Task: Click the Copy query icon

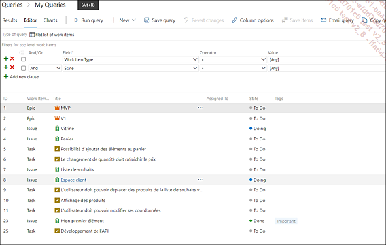Action: 364,20
